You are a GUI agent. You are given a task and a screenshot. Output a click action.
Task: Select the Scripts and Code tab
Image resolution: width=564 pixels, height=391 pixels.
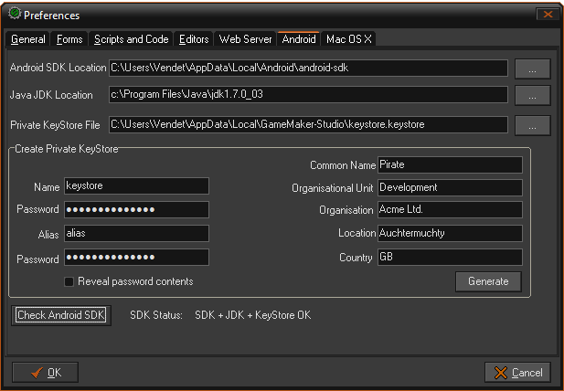pyautogui.click(x=131, y=39)
